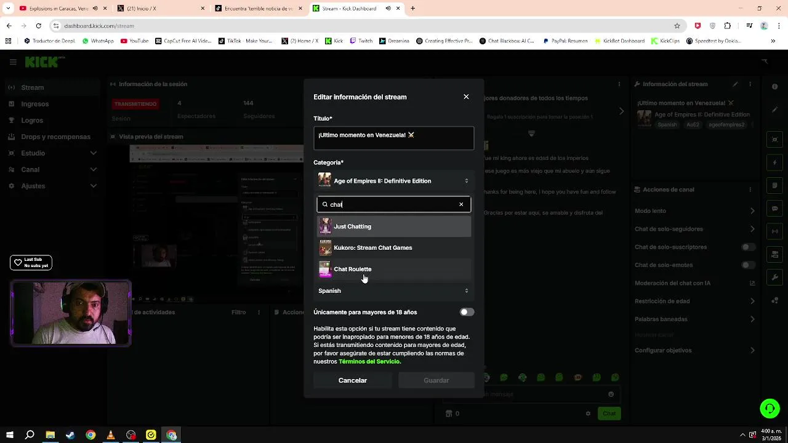The height and width of the screenshot is (443, 788).
Task: Open the Términos del Servicio link
Action: pyautogui.click(x=369, y=362)
